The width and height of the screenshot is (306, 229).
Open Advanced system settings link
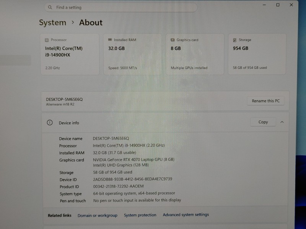point(186,214)
